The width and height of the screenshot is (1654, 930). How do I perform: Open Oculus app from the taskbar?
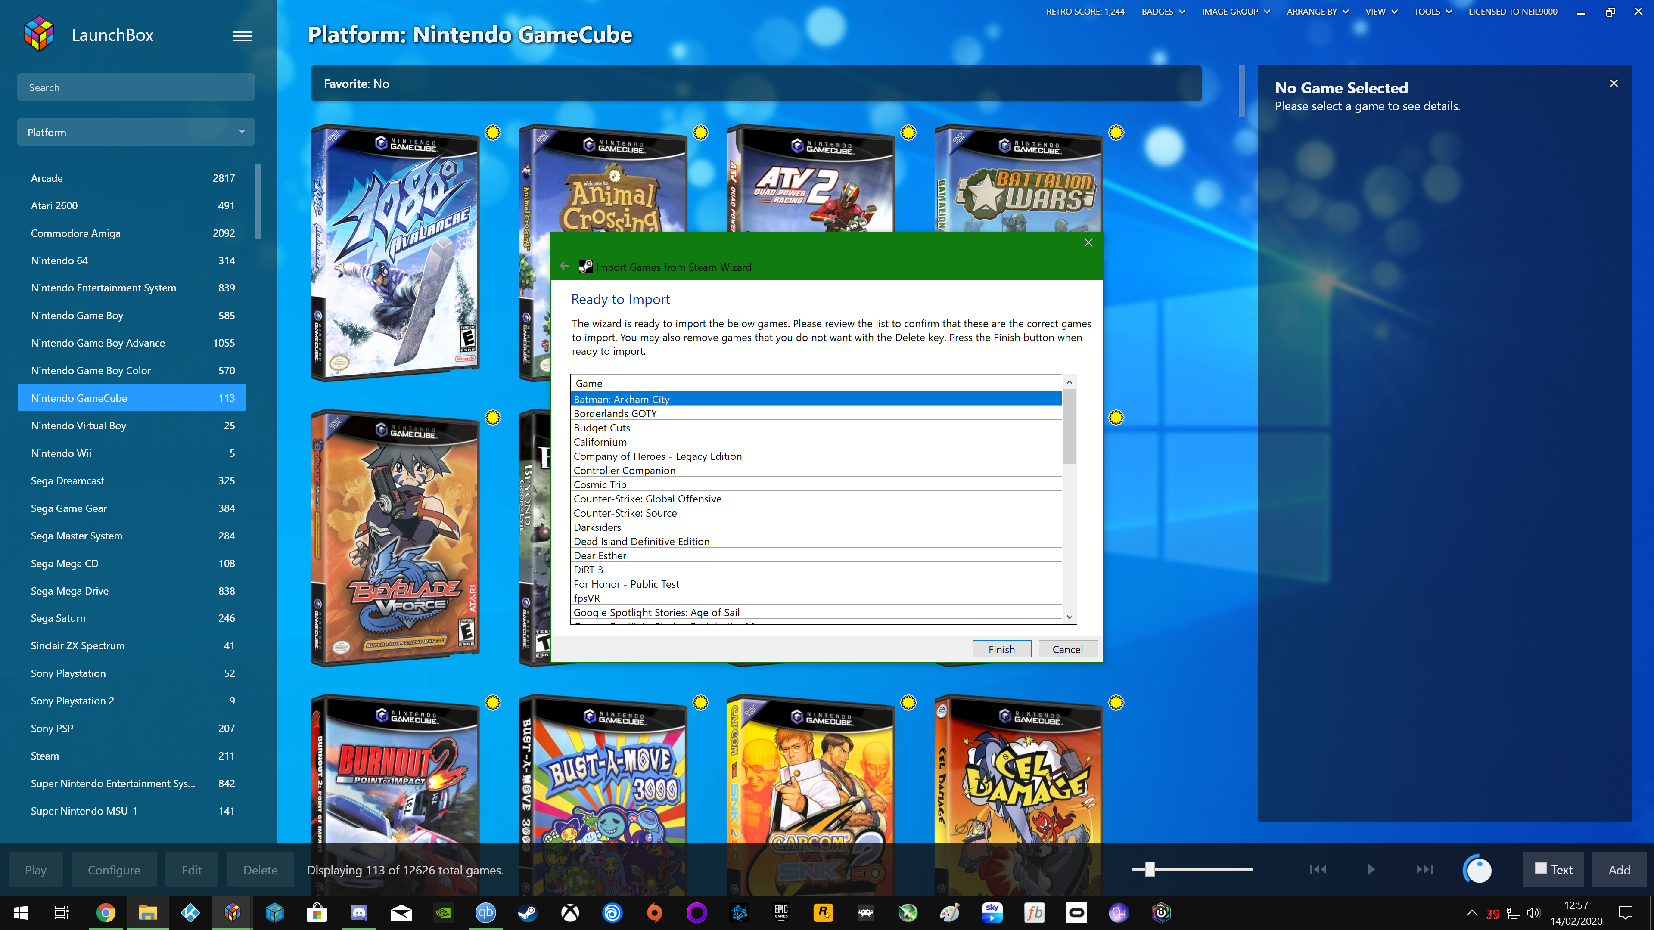pos(1076,913)
